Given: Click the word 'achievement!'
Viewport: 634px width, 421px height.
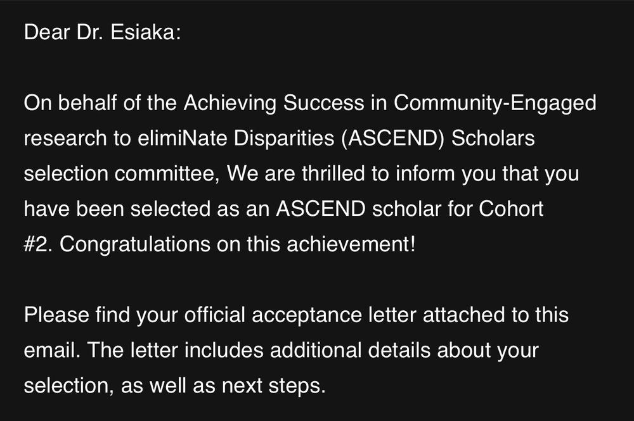Looking at the screenshot, I should coord(351,244).
